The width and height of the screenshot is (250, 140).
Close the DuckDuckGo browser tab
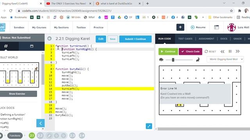point(139,3)
